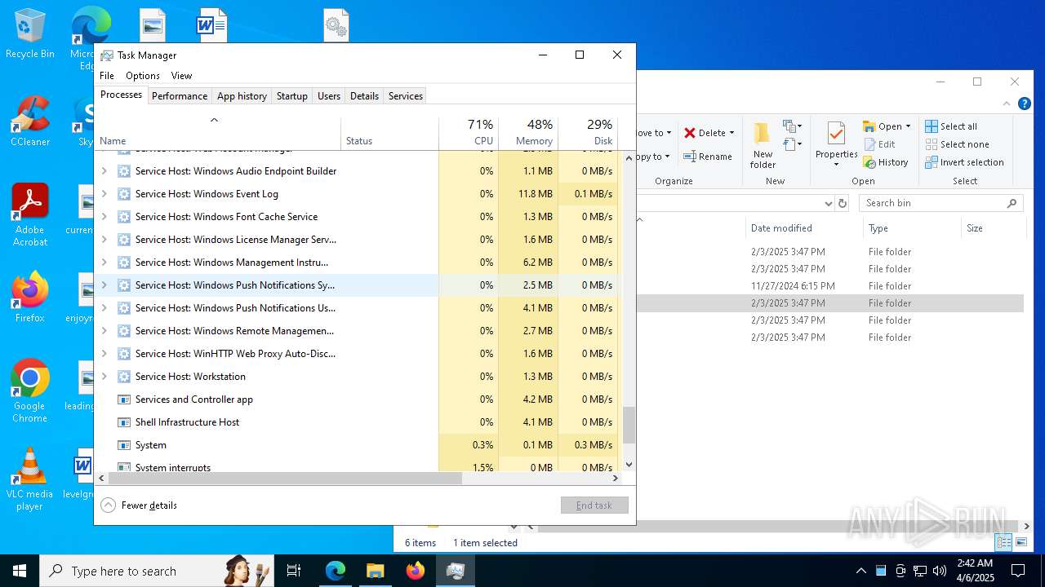1045x587 pixels.
Task: Click icon of Shell Infrastructure Host
Action: coord(124,422)
